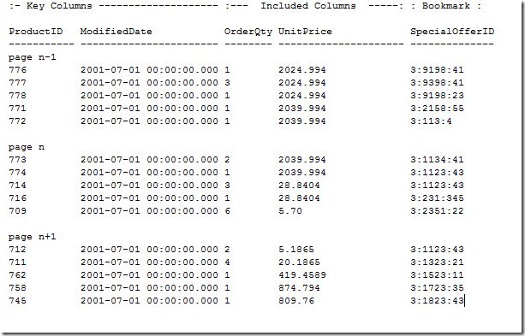Click the 'page n' section label

click(27, 147)
